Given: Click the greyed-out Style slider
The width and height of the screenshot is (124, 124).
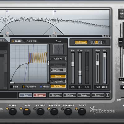Looking at the screenshot, I should tap(87, 68).
